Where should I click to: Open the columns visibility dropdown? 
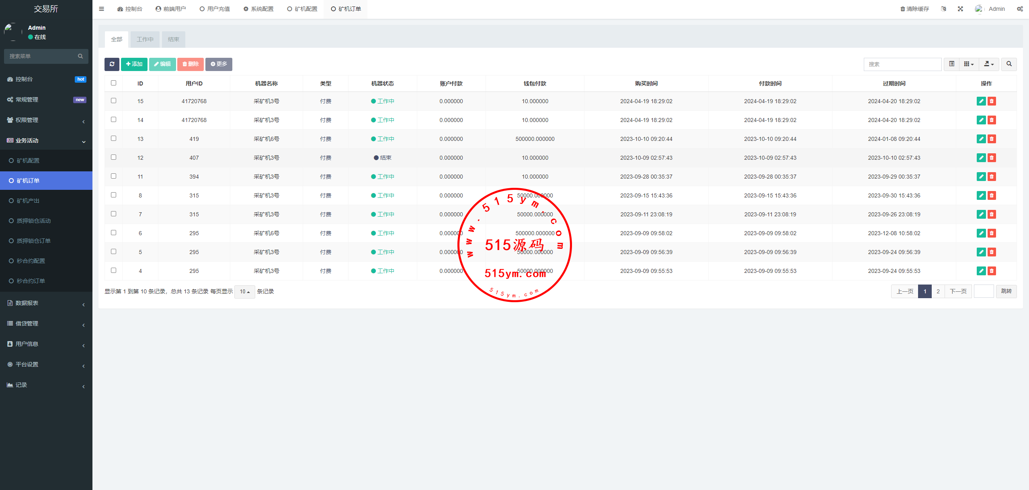point(969,64)
